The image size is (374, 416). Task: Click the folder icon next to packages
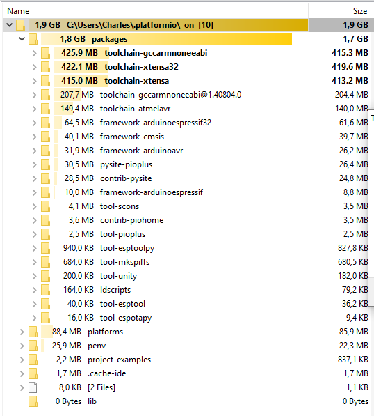[x=33, y=39]
